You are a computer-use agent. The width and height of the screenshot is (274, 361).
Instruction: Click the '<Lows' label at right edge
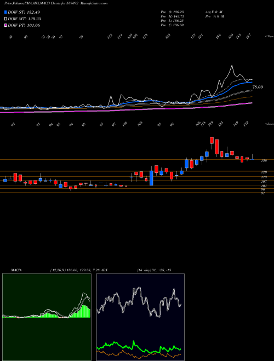pos(269,124)
